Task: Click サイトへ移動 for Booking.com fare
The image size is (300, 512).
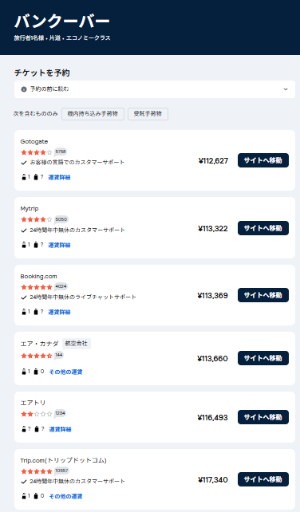Action: pos(263,295)
